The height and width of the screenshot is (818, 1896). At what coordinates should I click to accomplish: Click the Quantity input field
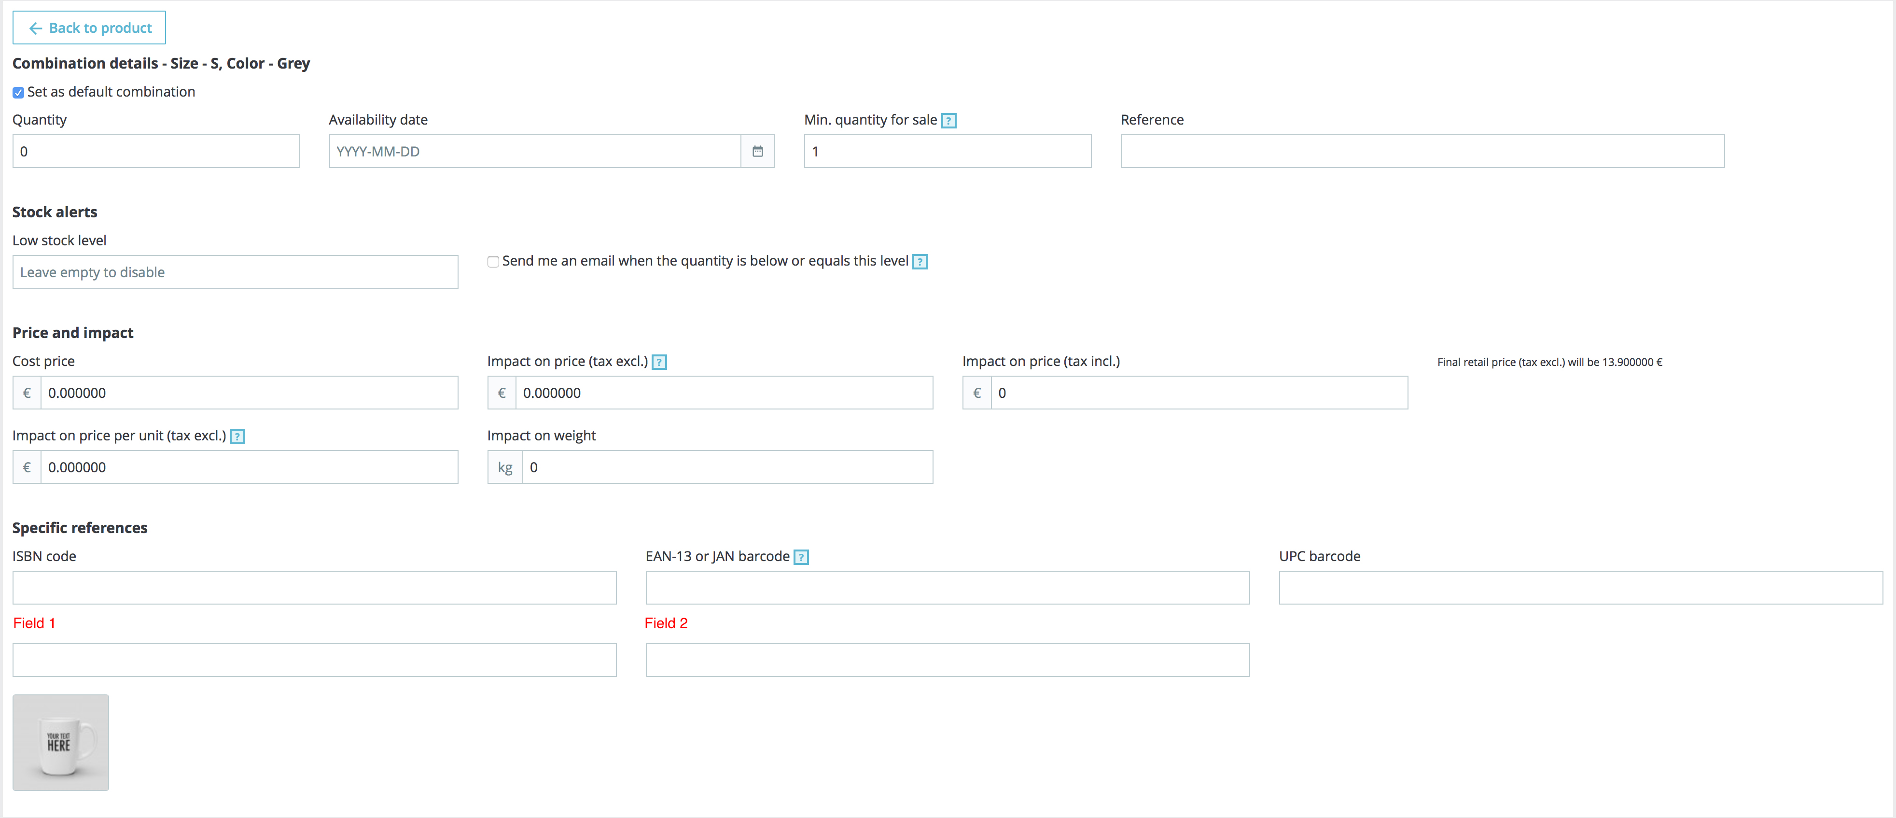pos(156,151)
